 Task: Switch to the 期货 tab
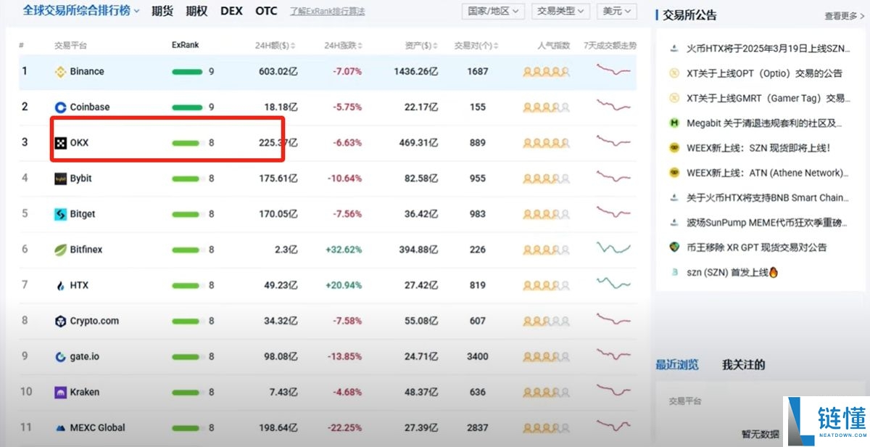[162, 11]
